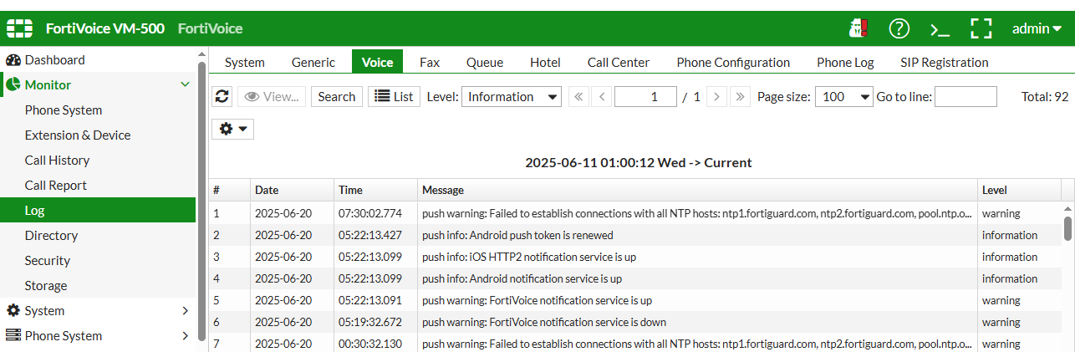Go to first page of logs

[x=578, y=97]
